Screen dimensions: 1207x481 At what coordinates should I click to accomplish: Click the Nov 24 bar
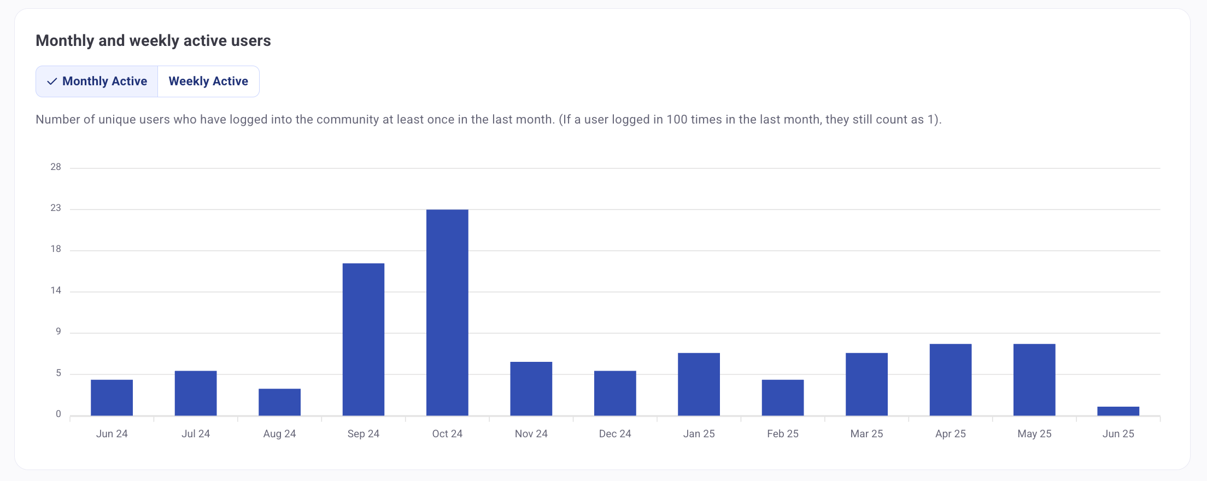(x=531, y=389)
